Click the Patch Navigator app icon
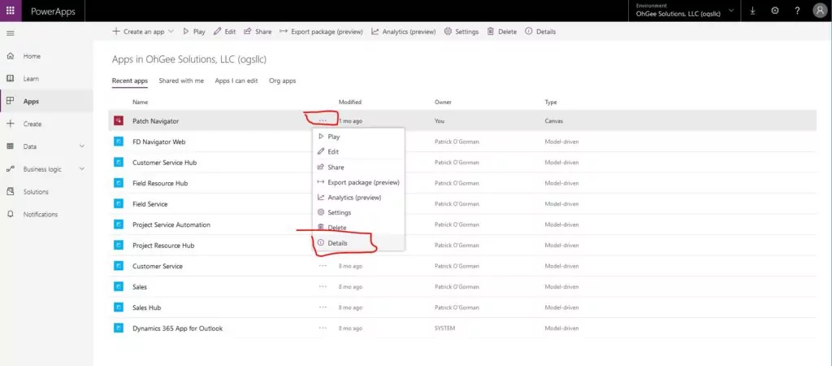Image resolution: width=832 pixels, height=366 pixels. [x=119, y=121]
